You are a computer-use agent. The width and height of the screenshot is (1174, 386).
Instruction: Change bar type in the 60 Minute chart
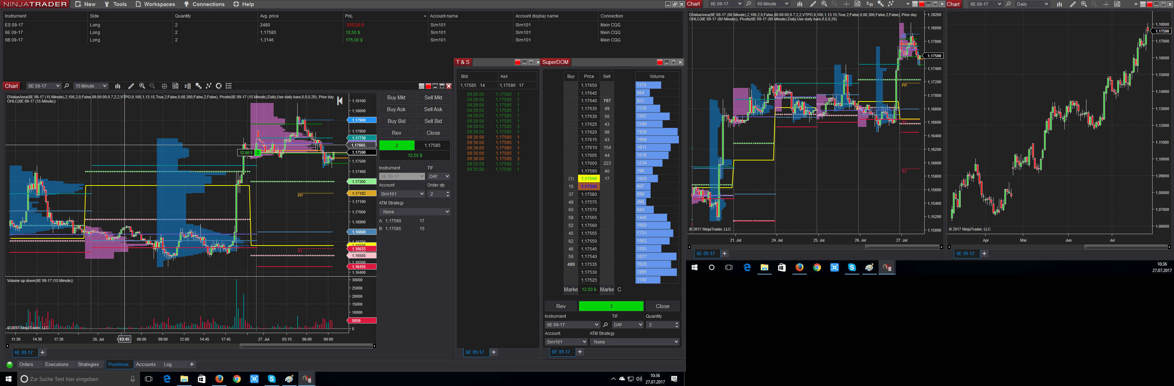click(x=800, y=4)
